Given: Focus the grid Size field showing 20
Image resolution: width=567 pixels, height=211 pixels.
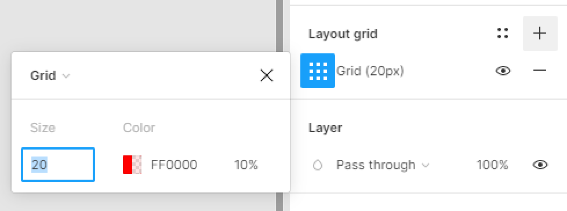Looking at the screenshot, I should [x=58, y=165].
